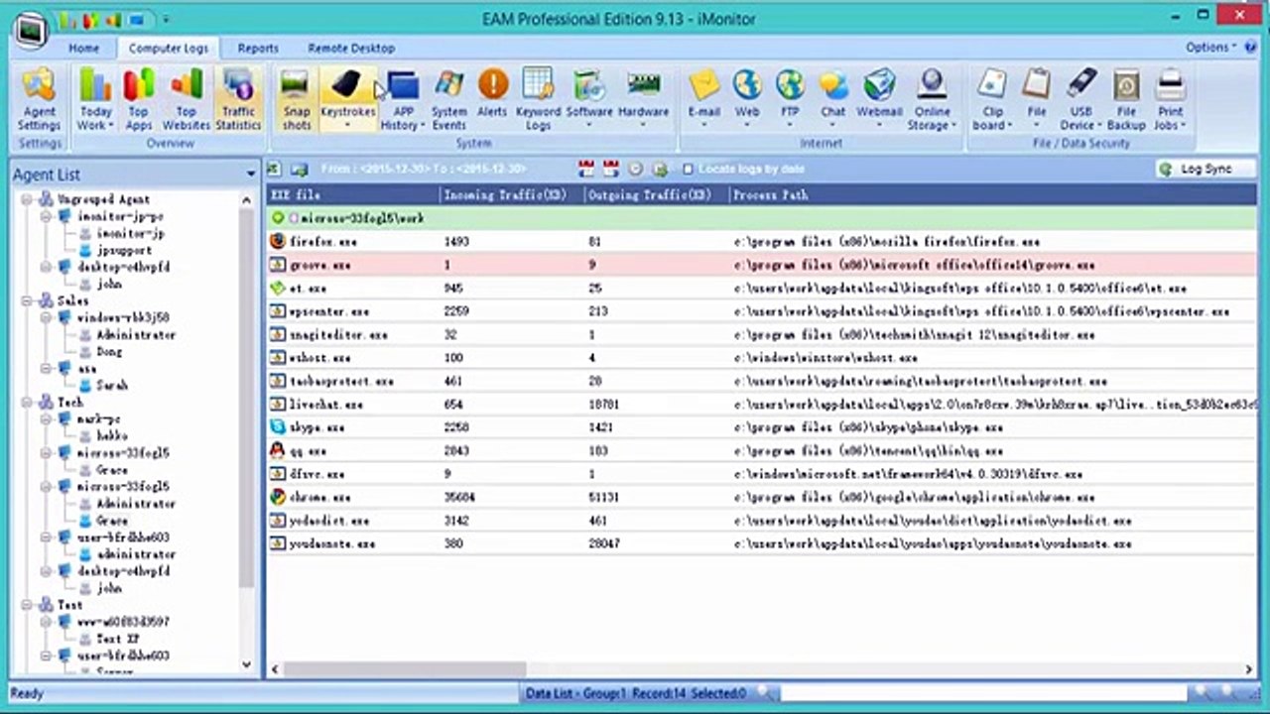Screen dimensions: 1270x714
Task: Open the Keyword Logs view
Action: [538, 99]
